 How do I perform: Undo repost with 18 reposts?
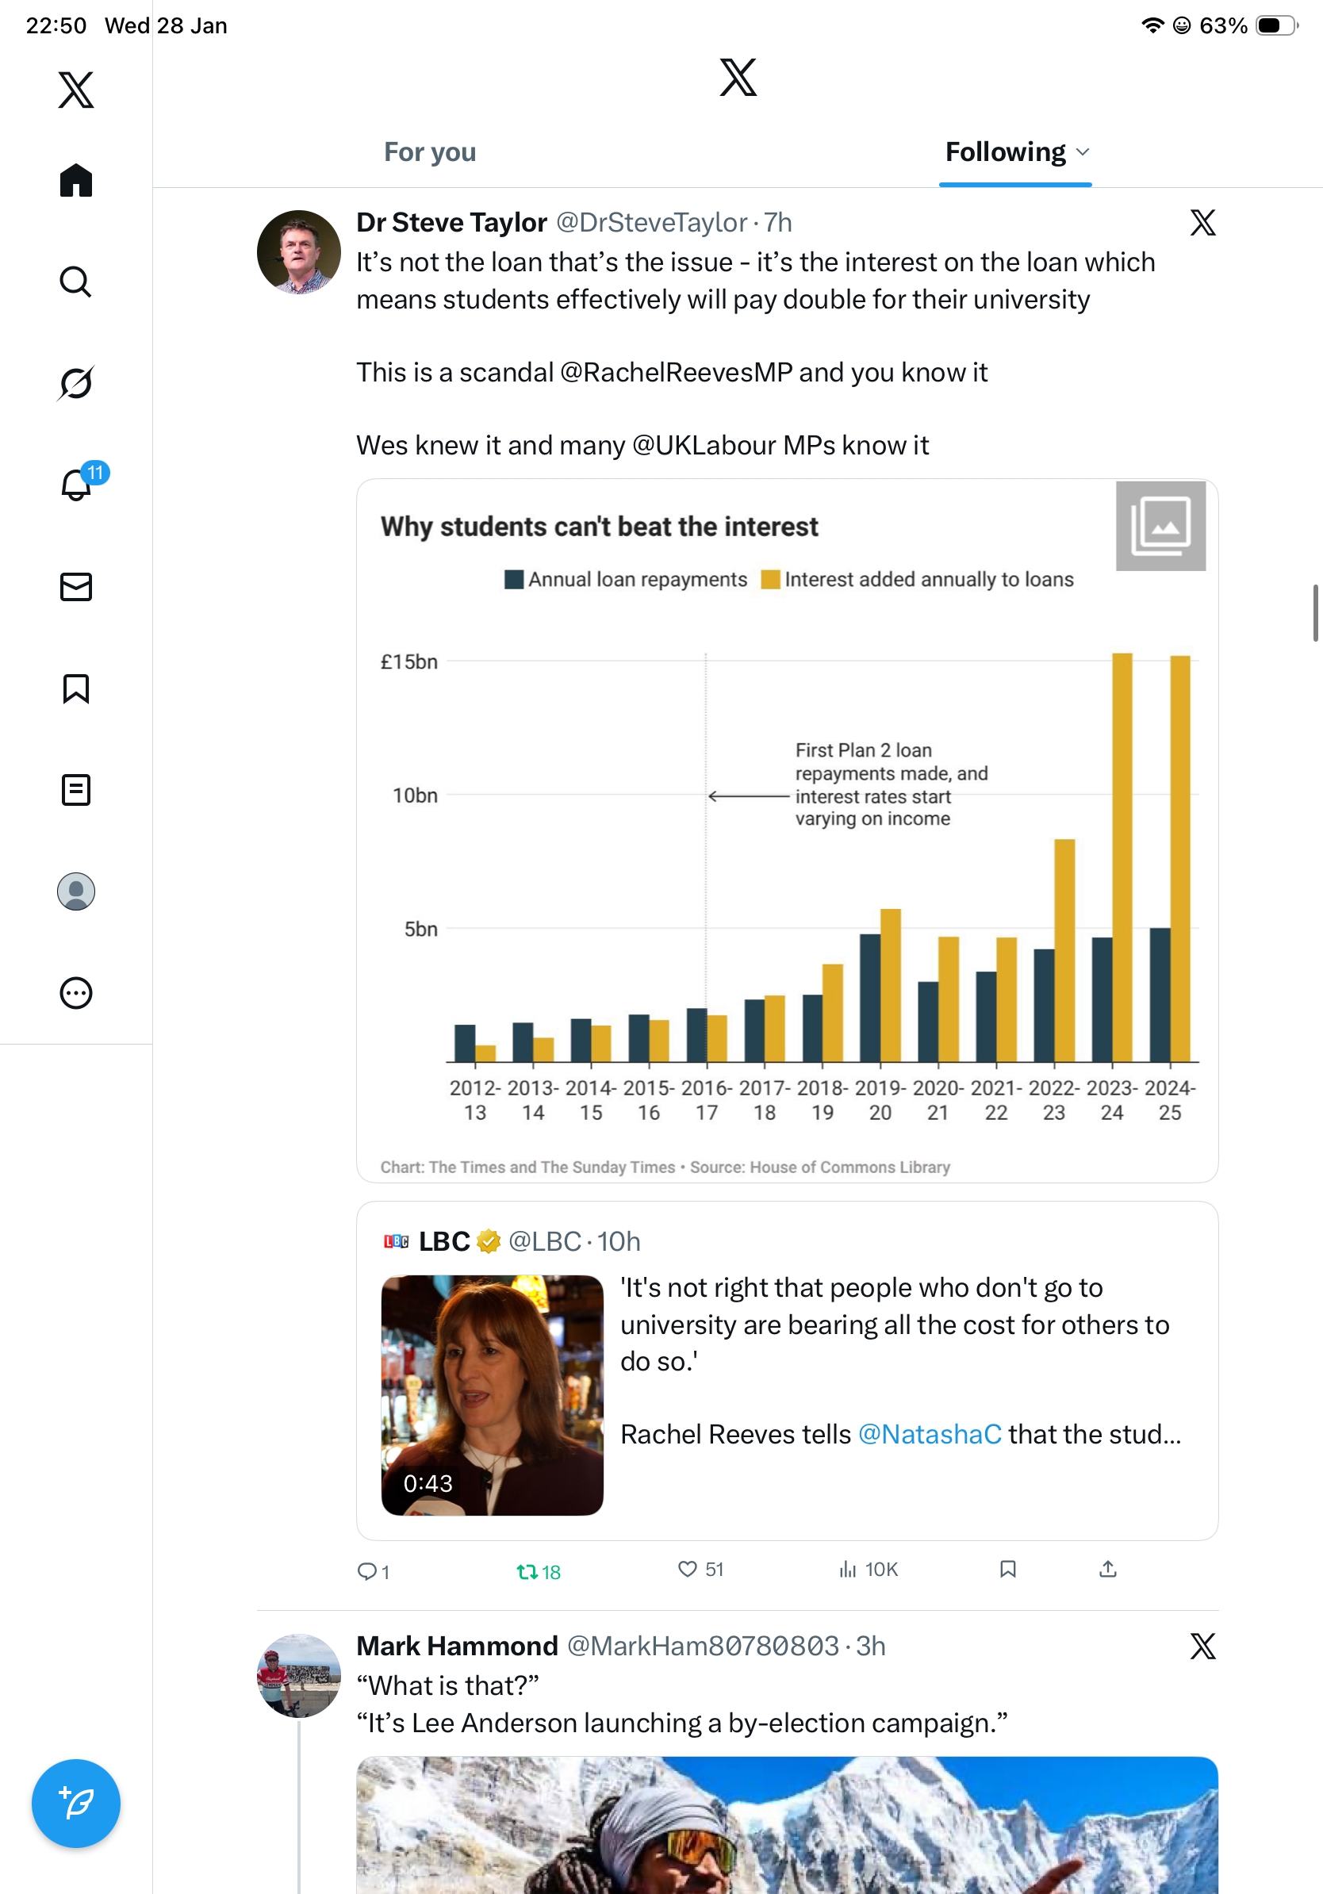point(528,1571)
